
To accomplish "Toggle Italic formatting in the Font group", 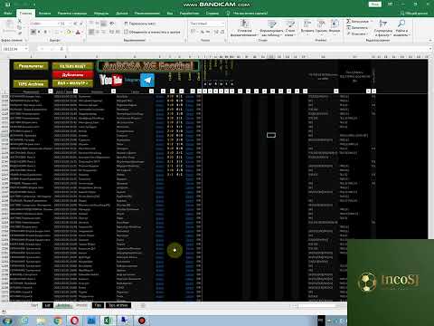I will point(39,32).
